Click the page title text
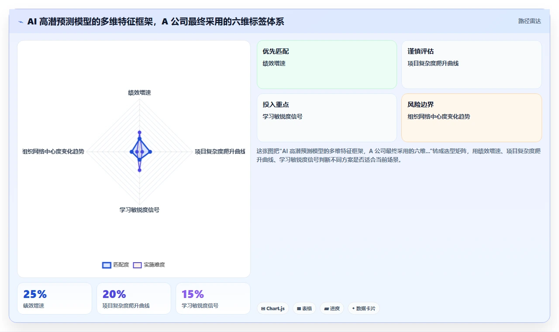The height and width of the screenshot is (332, 559). 155,21
